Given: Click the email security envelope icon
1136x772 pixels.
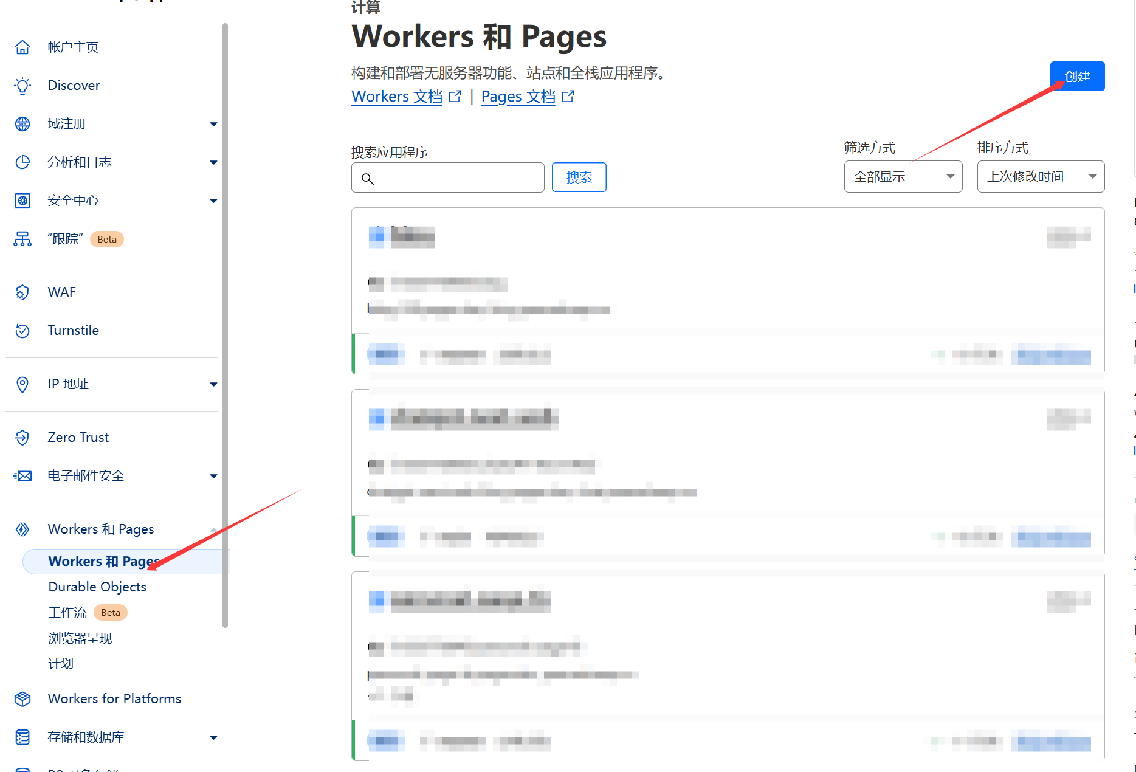Looking at the screenshot, I should (x=22, y=476).
